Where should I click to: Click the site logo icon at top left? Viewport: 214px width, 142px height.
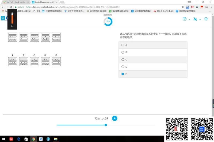pos(3,18)
